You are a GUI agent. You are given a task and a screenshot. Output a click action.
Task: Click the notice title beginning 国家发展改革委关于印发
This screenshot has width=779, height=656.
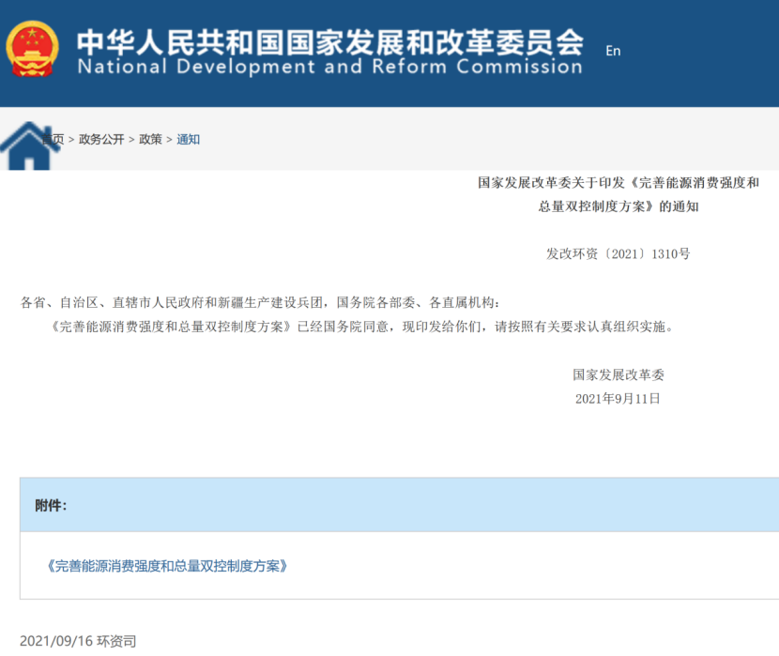click(x=618, y=183)
